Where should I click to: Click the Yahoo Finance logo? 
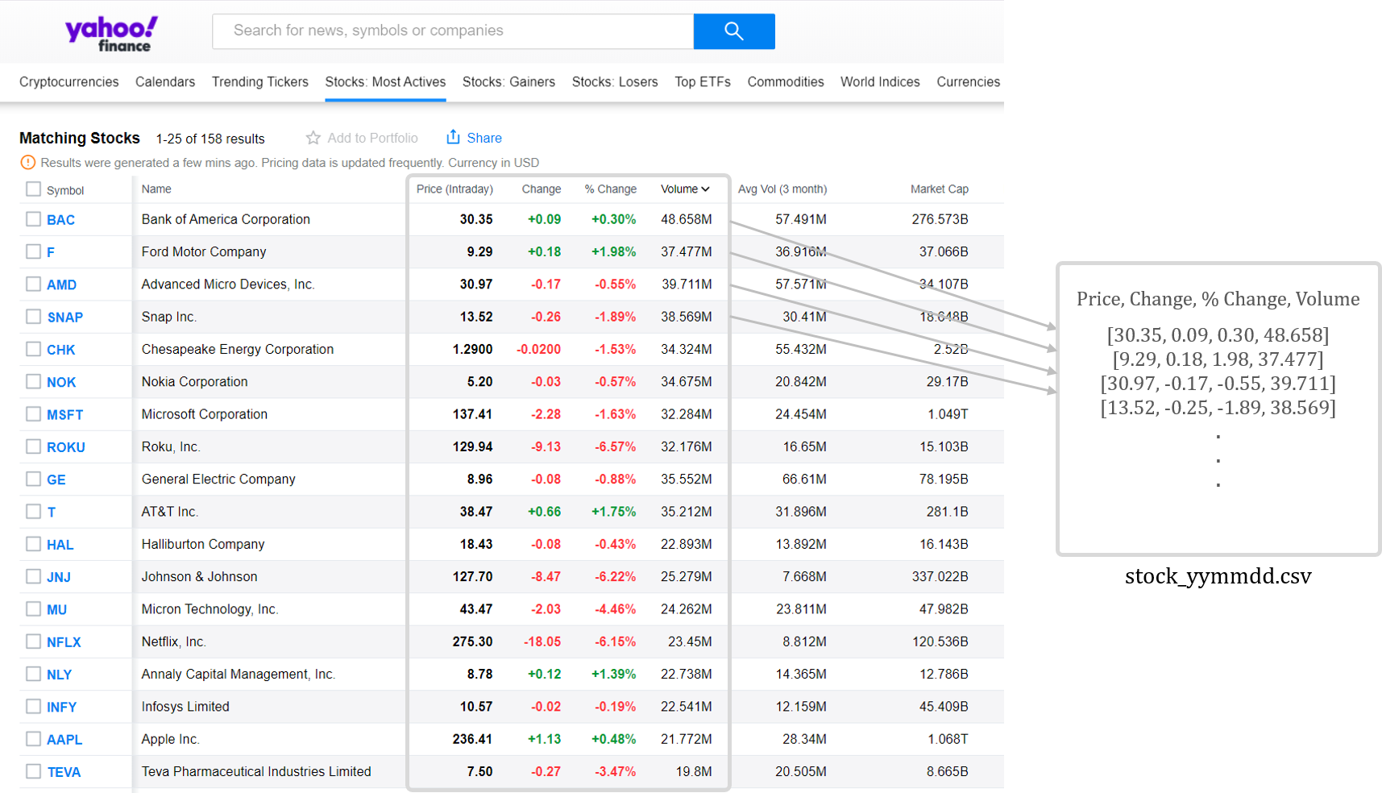click(111, 34)
